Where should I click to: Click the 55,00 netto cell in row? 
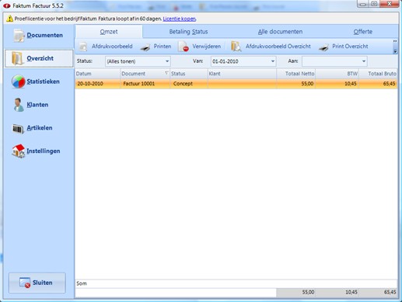(296, 84)
